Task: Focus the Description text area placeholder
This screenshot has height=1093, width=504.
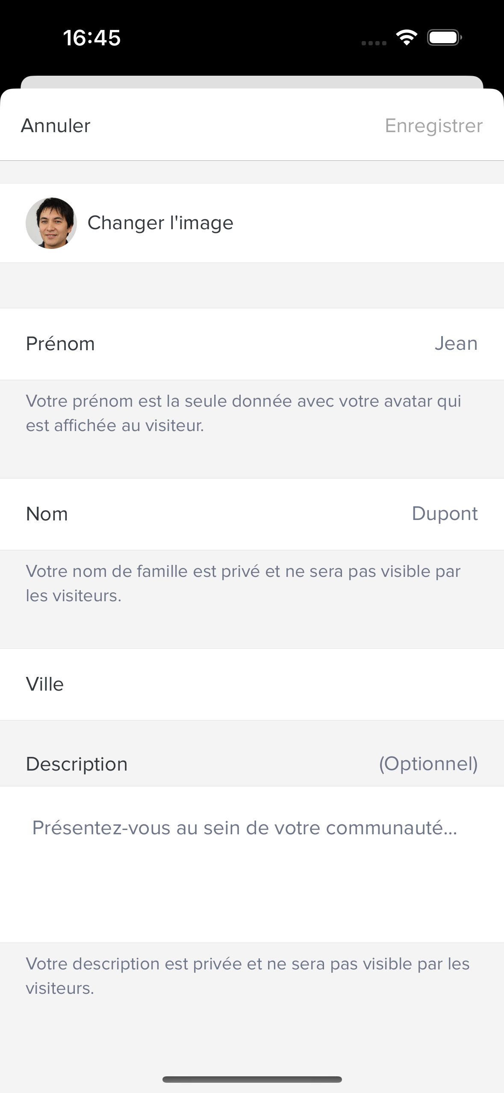Action: point(245,828)
